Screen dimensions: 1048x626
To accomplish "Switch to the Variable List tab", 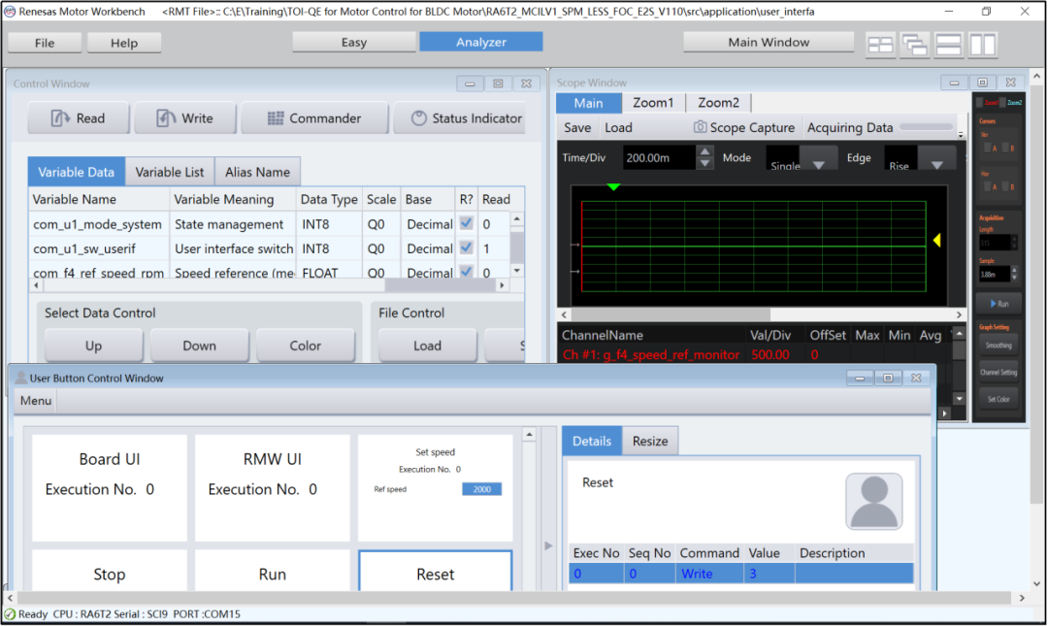I will click(170, 172).
